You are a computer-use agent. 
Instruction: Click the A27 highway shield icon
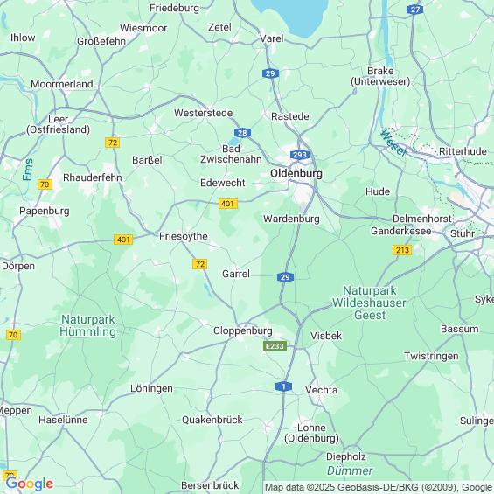pyautogui.click(x=414, y=10)
